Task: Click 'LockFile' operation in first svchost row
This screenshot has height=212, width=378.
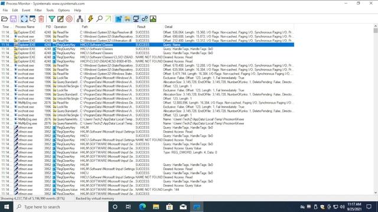Action: point(63,78)
